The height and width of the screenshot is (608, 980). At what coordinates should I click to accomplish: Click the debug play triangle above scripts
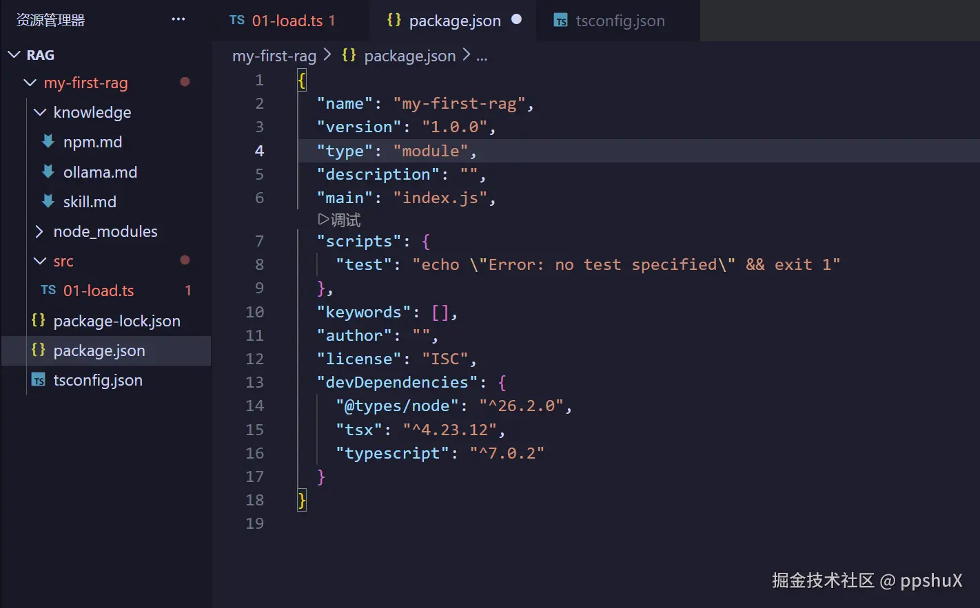(323, 220)
